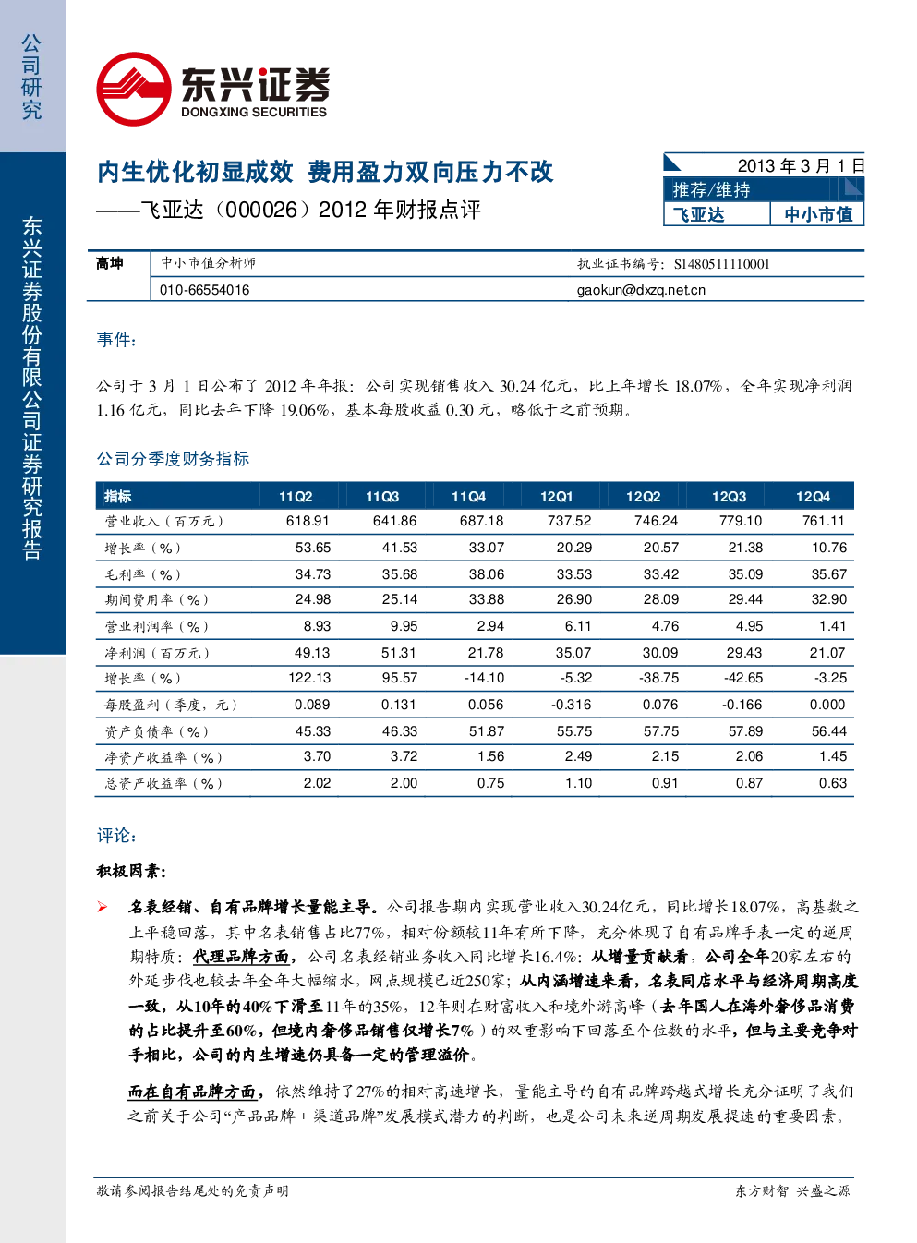
Task: Click the 指标 table header
Action: coord(117,497)
